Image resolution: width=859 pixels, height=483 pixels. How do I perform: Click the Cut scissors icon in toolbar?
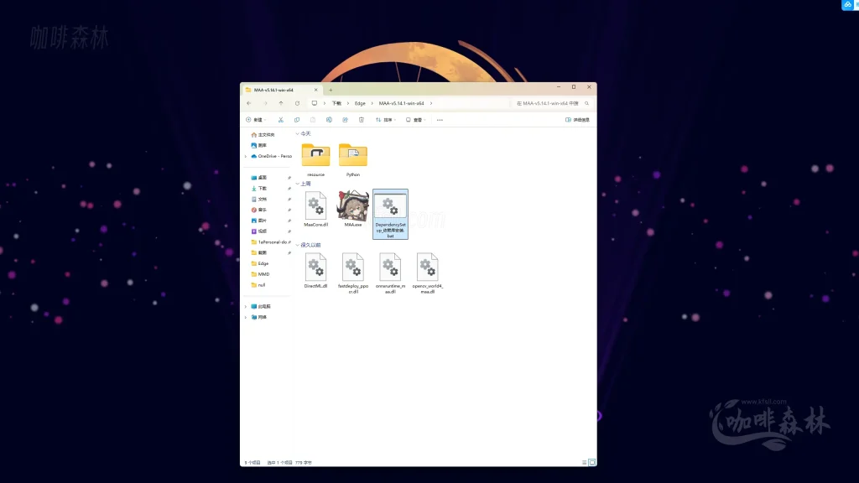coord(281,120)
